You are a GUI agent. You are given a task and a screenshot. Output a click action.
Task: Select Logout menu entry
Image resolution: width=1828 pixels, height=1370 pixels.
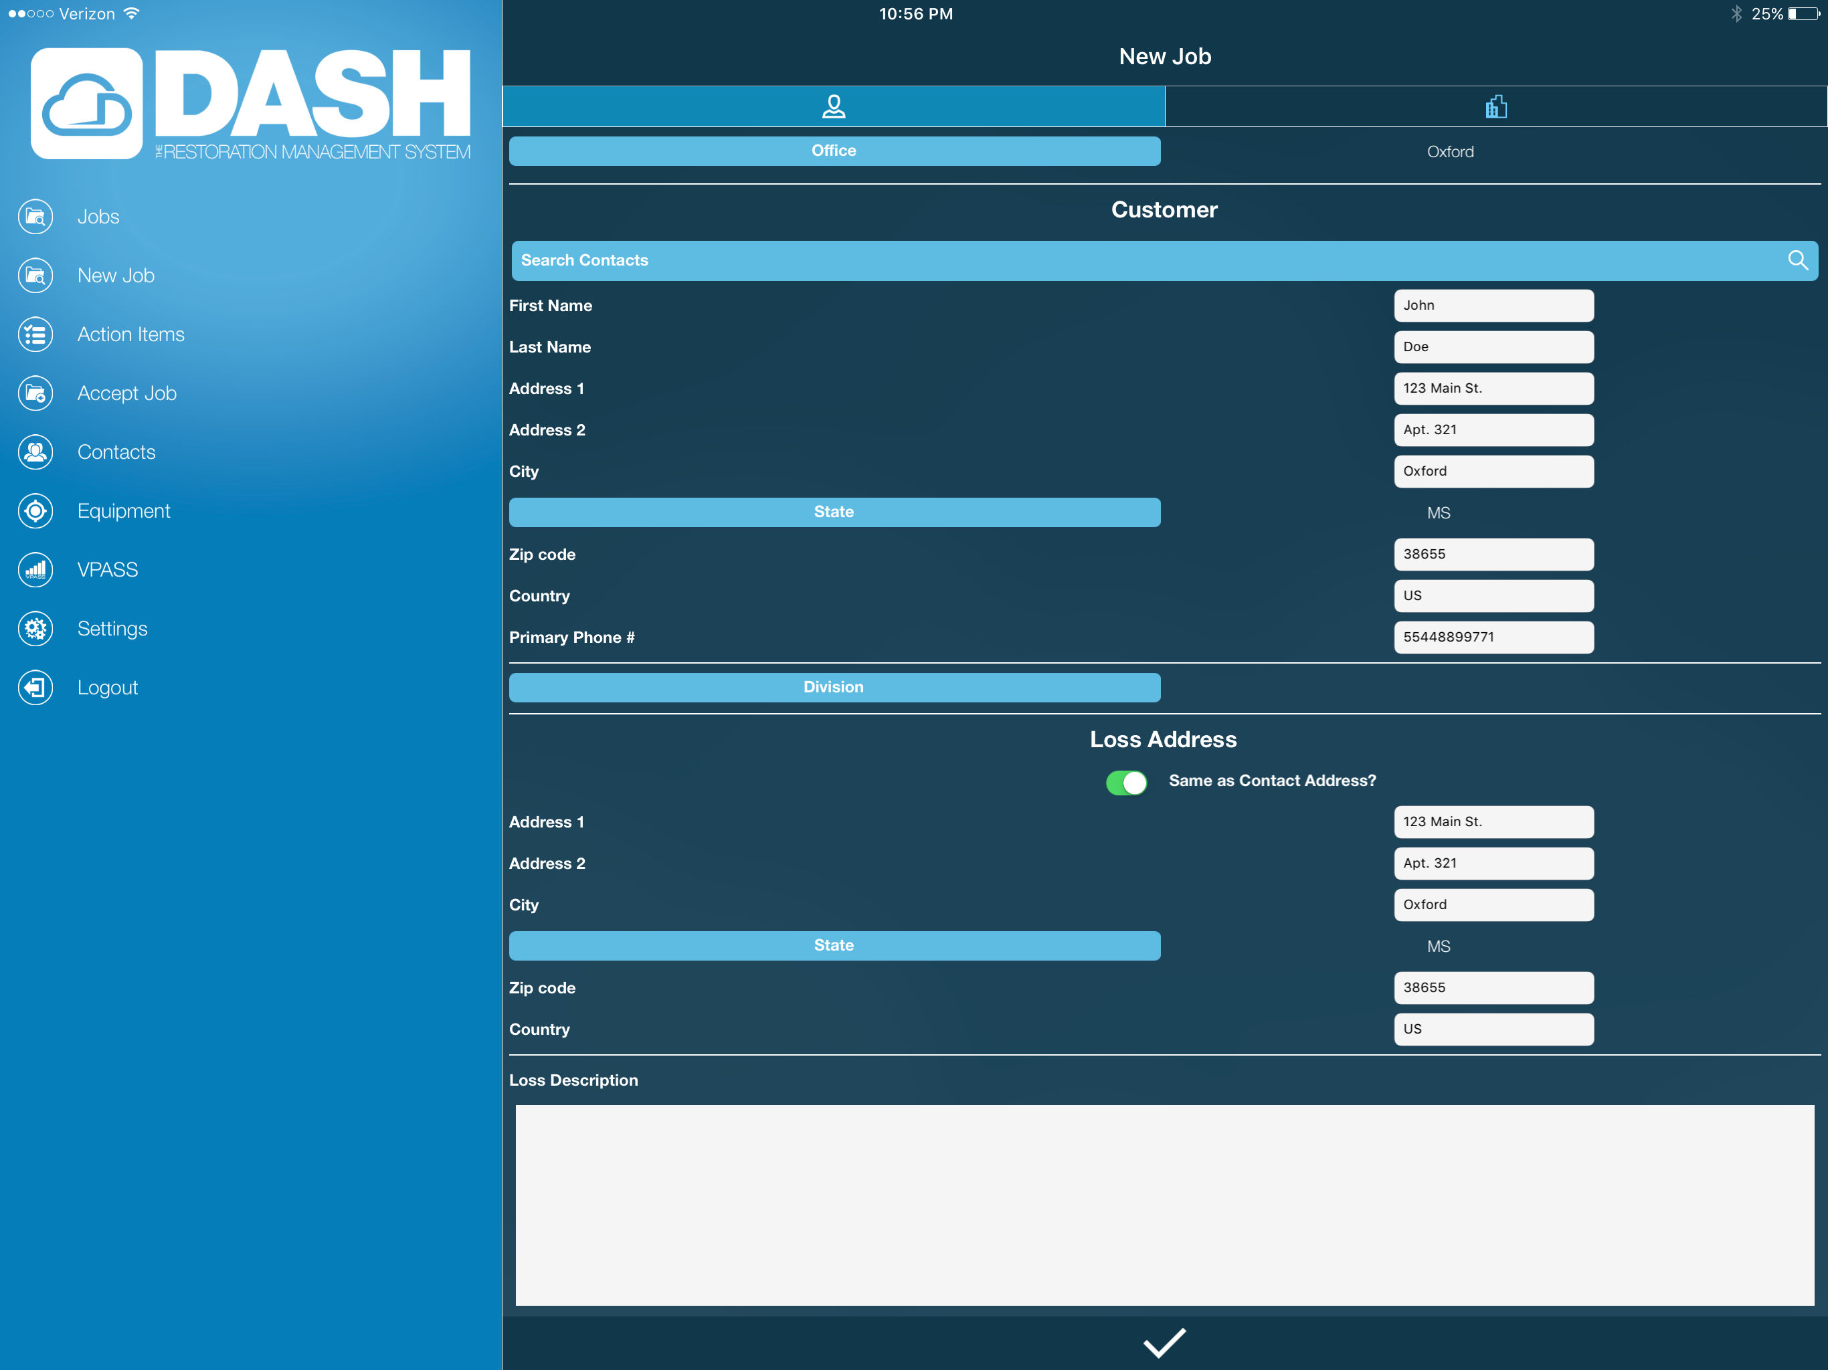point(108,688)
